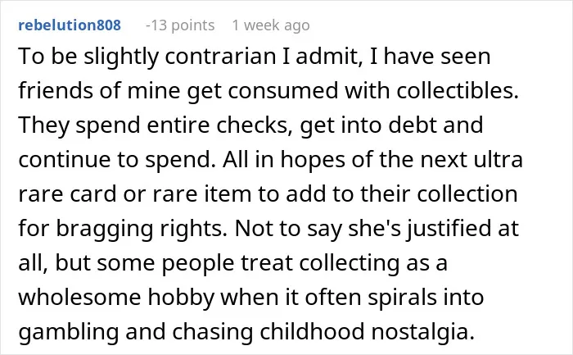Select the word friends in the comment
The width and height of the screenshot is (573, 355).
56,90
